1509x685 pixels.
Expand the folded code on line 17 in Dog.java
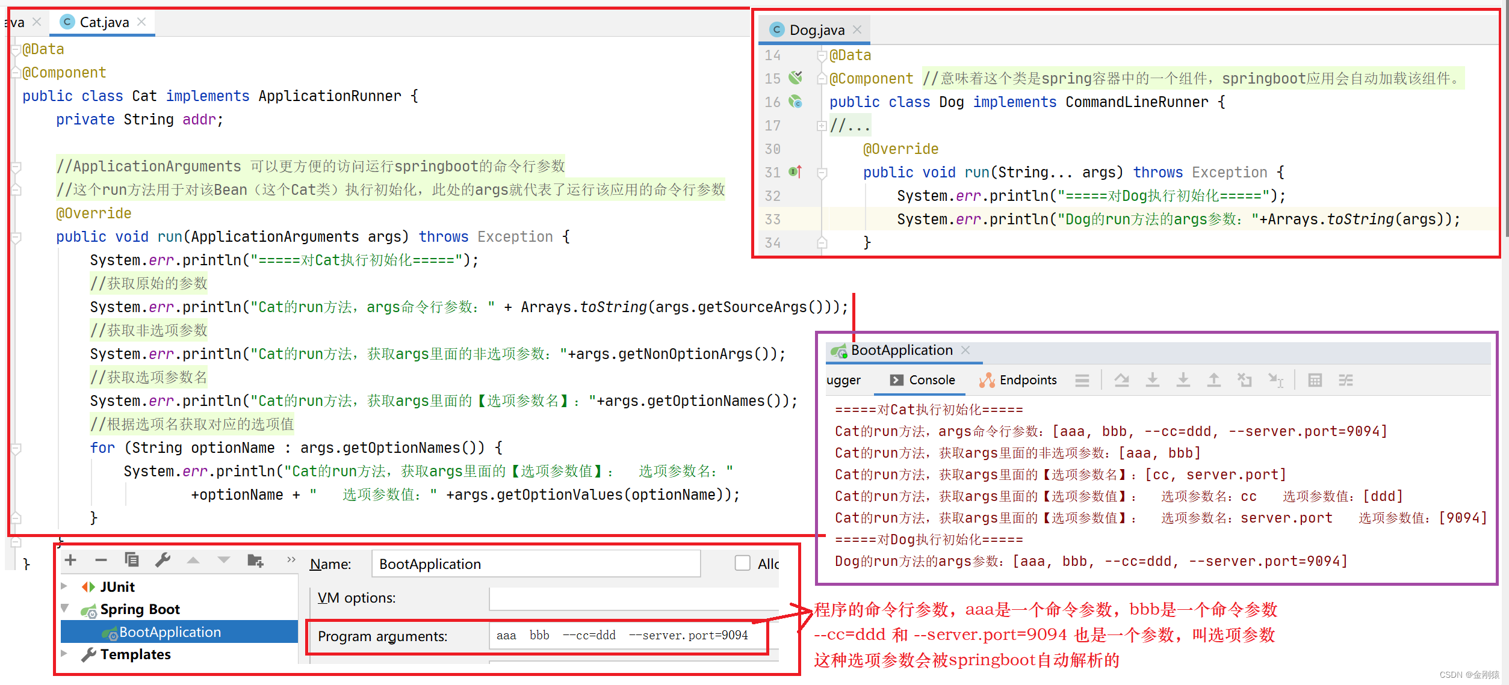(x=822, y=126)
